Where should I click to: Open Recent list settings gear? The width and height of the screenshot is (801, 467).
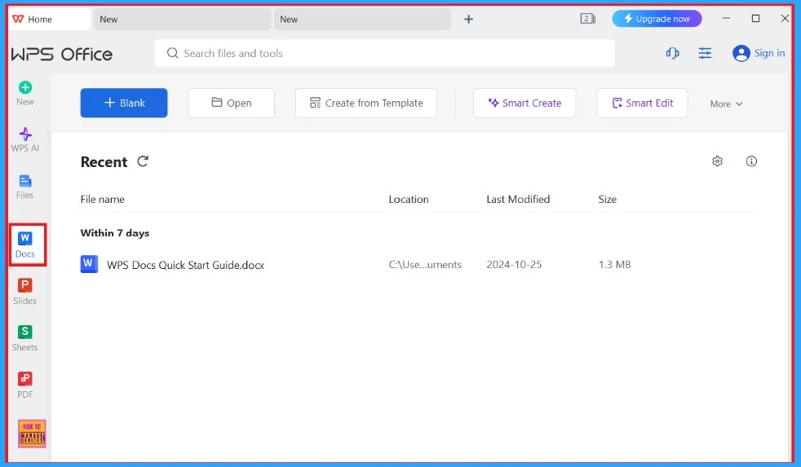pyautogui.click(x=717, y=161)
